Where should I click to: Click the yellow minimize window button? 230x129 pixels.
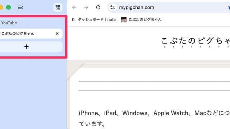1,7
